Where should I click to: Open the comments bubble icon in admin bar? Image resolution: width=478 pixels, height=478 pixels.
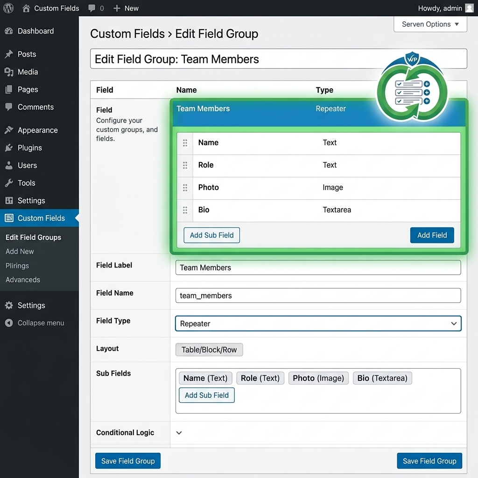click(91, 8)
